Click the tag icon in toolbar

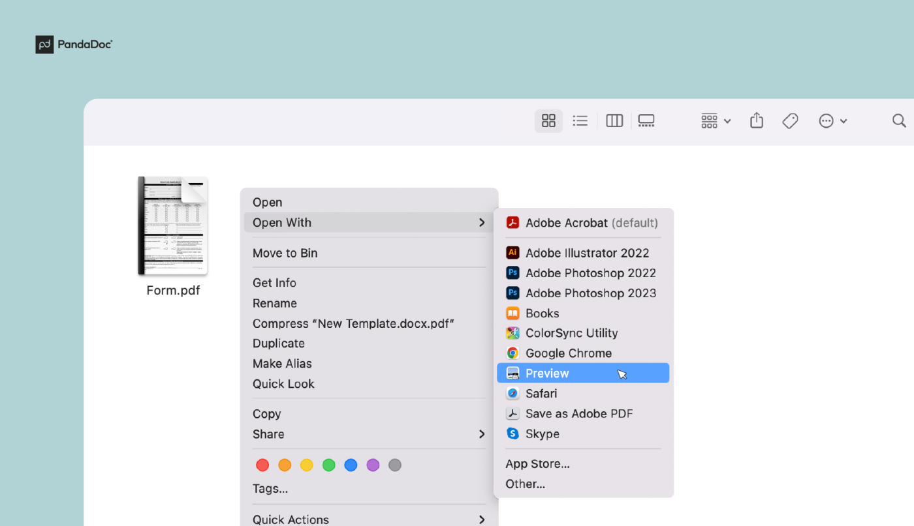coord(790,121)
